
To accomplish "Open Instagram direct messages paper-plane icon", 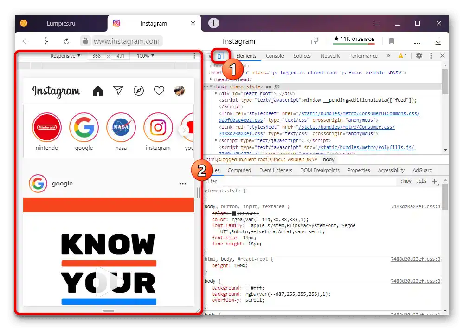I will (x=118, y=91).
